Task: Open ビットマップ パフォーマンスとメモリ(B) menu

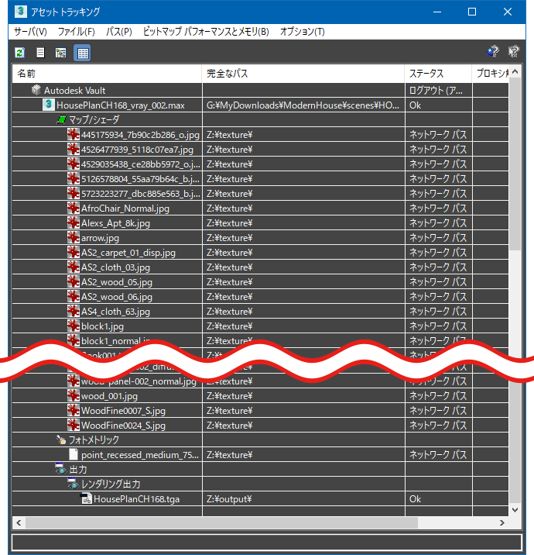Action: click(206, 32)
